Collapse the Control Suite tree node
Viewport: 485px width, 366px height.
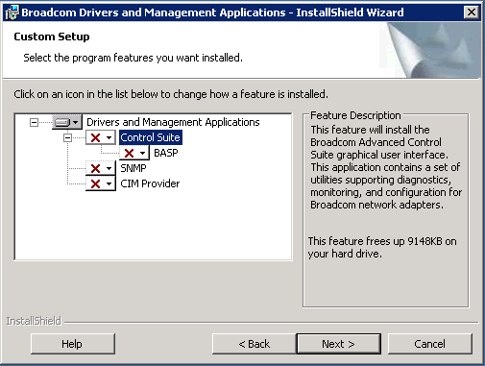coord(67,137)
